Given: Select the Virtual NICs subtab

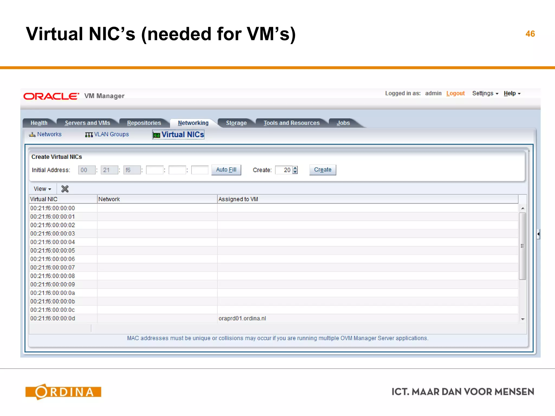Looking at the screenshot, I should pos(183,135).
